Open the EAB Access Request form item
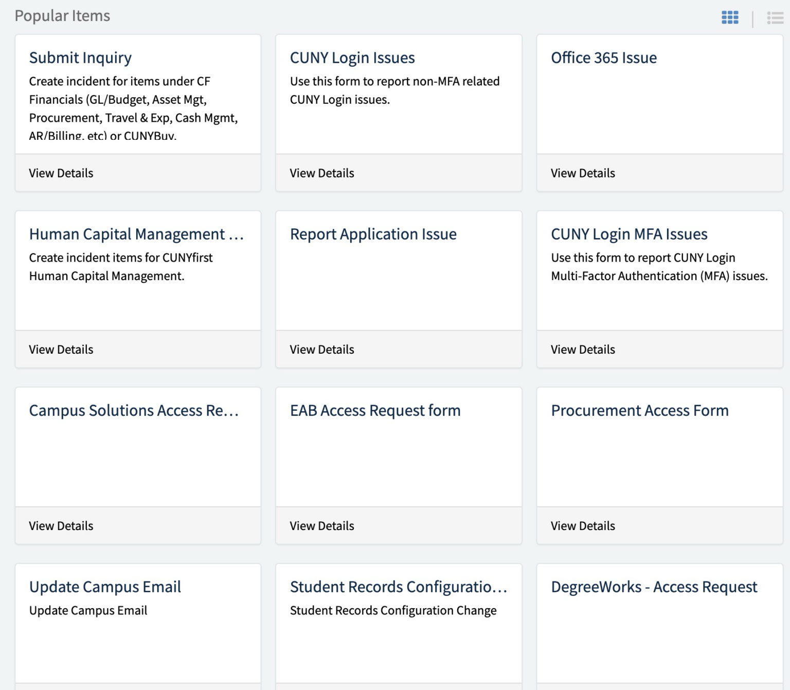Image resolution: width=790 pixels, height=690 pixels. 375,410
